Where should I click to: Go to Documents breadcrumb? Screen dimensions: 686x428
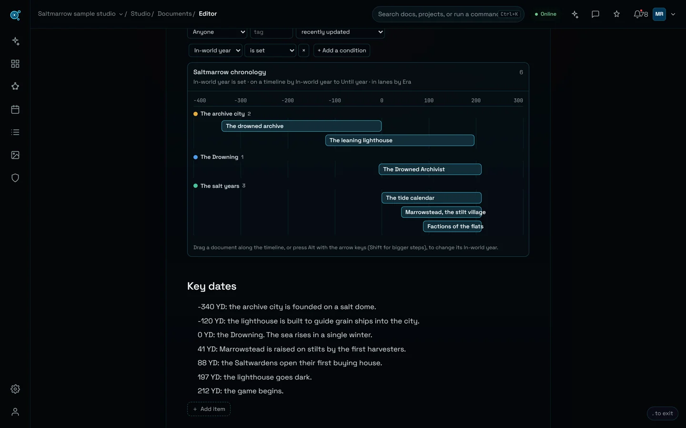(174, 14)
